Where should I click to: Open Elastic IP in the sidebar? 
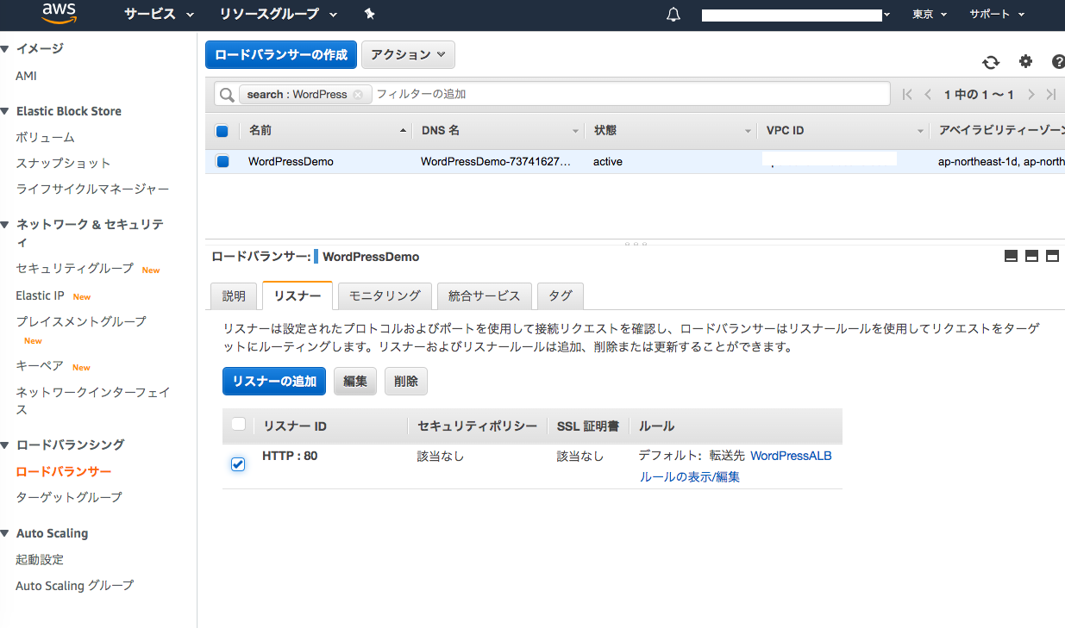point(40,295)
